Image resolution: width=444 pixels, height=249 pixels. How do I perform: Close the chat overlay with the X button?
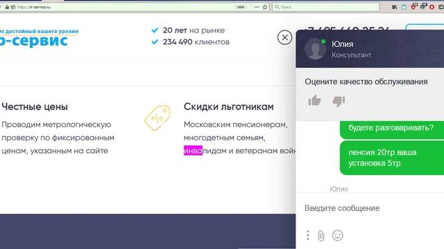click(284, 37)
